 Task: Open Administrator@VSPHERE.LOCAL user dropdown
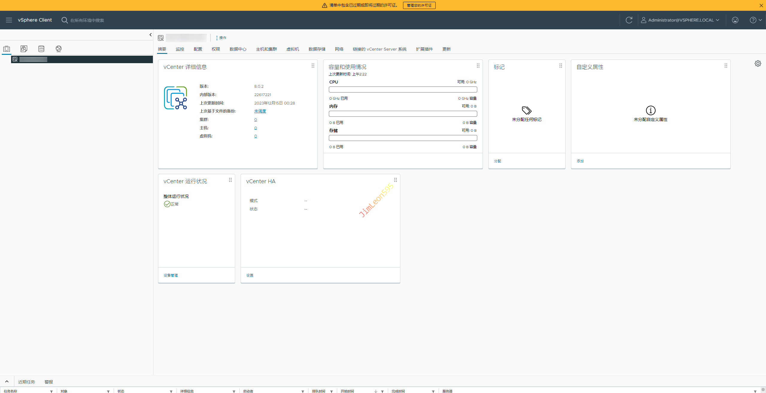[x=680, y=20]
